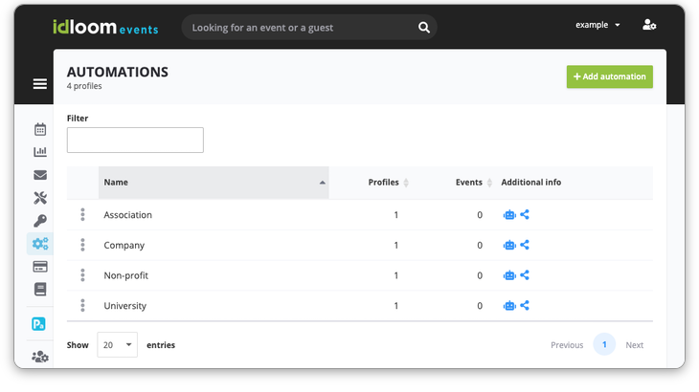Select the automations gears sidebar icon
The width and height of the screenshot is (699, 392).
[x=40, y=244]
